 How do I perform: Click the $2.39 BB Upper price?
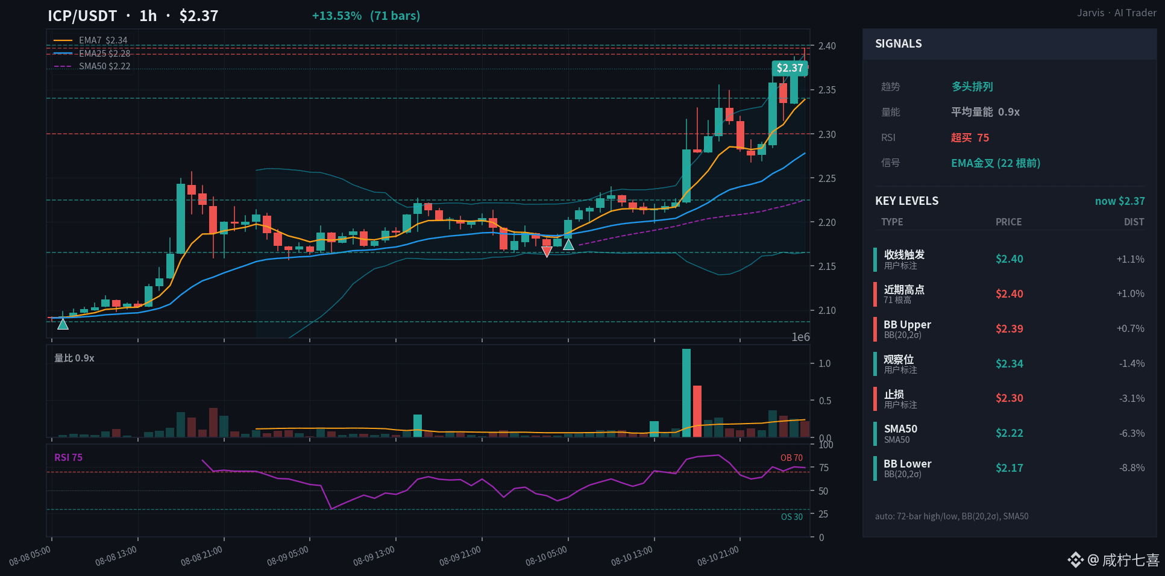(x=1010, y=329)
